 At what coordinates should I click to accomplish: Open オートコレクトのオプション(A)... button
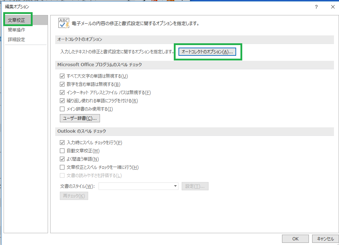pos(207,52)
